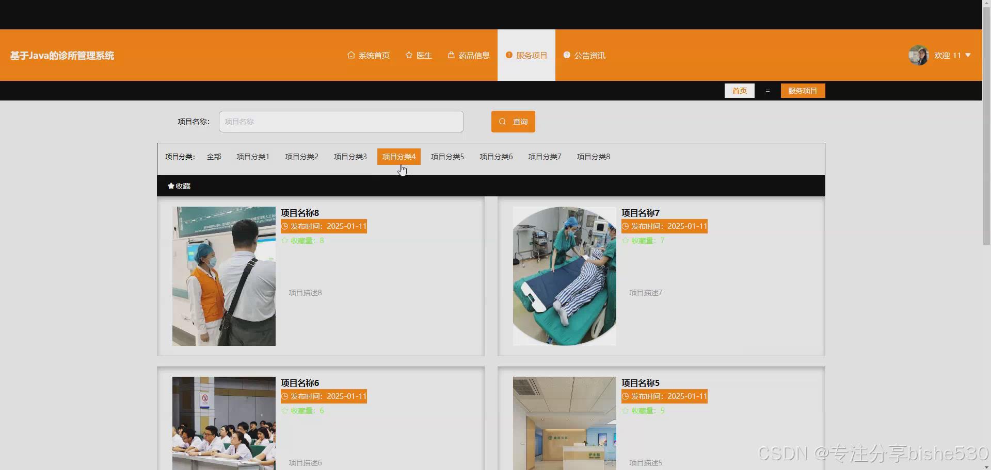Open the 公告资讯 menu item
The width and height of the screenshot is (991, 470).
coord(584,55)
